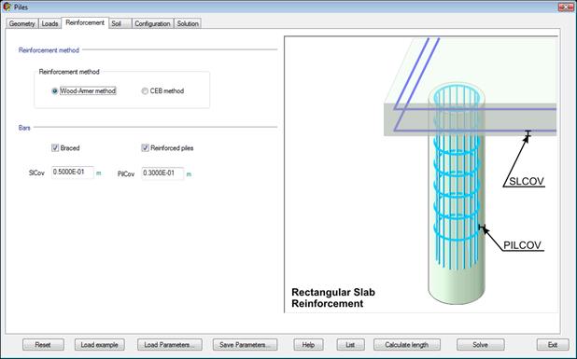Close the Piles window

tap(566, 7)
